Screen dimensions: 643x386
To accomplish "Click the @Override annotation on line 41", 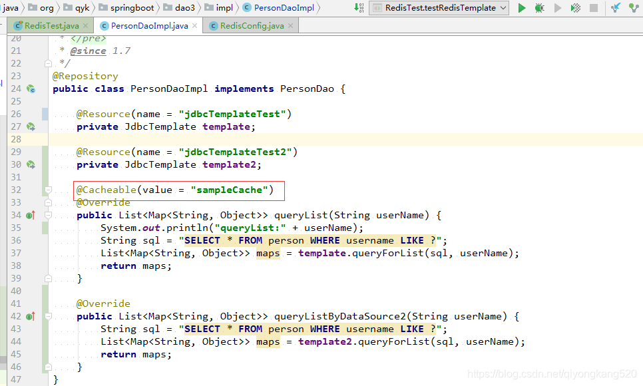I will click(x=103, y=303).
